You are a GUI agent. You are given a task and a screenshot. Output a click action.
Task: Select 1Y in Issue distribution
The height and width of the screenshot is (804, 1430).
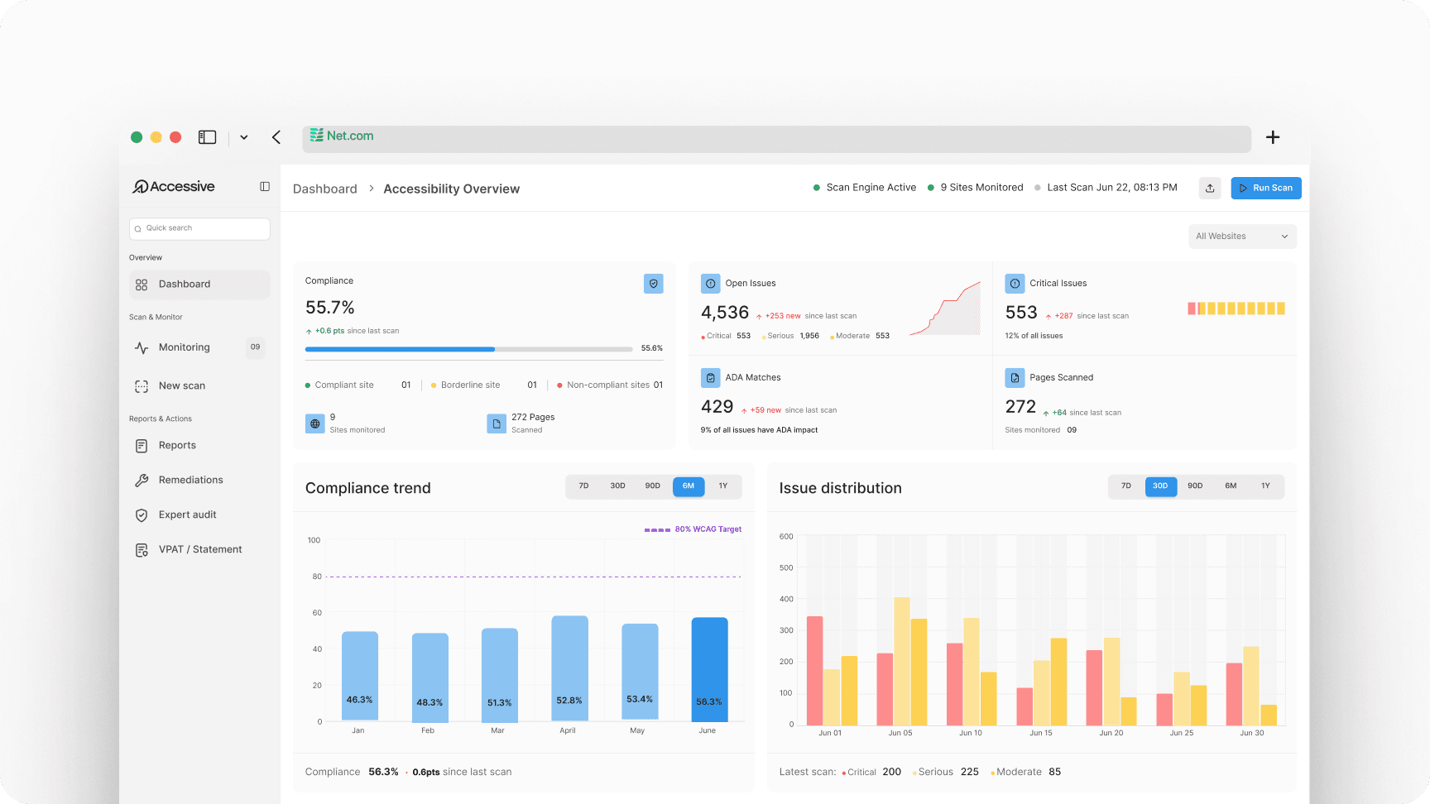pos(1266,486)
